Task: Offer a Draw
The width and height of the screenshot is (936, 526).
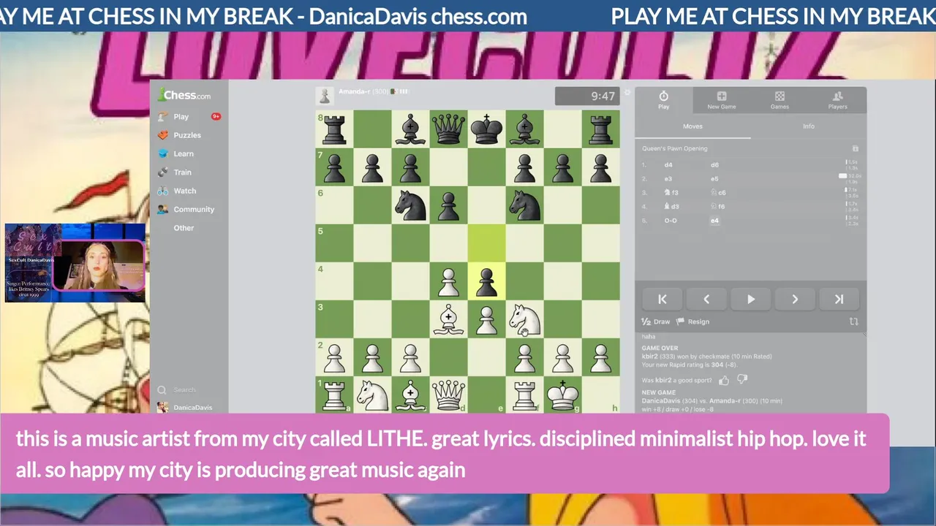Action: (x=656, y=321)
